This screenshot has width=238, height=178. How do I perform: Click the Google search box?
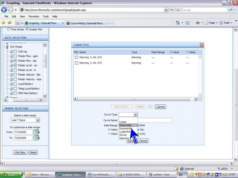[205, 10]
